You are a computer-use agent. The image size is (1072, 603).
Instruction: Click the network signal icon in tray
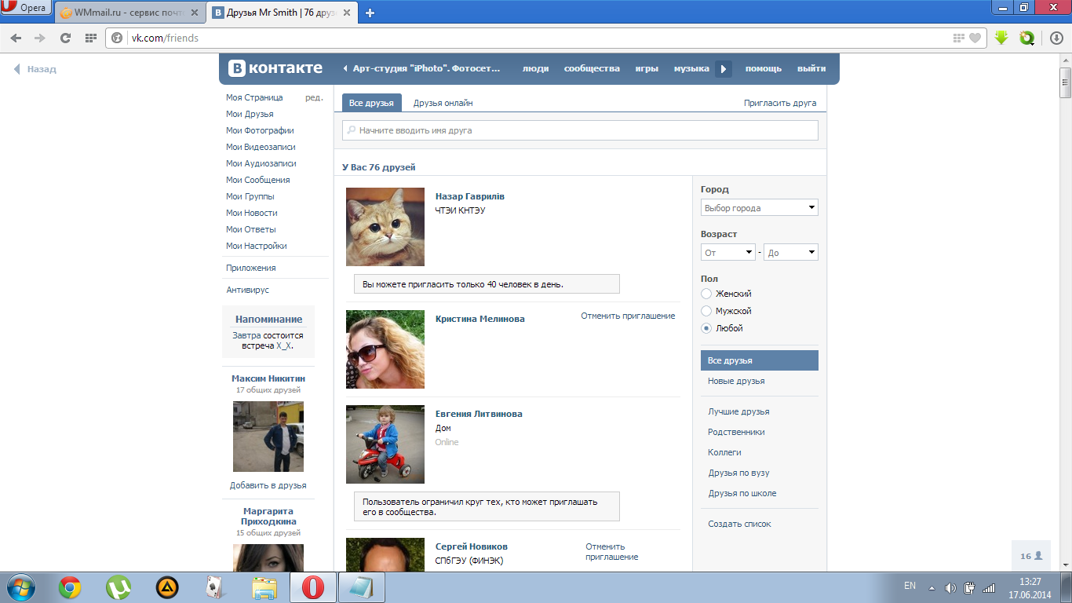tap(989, 587)
